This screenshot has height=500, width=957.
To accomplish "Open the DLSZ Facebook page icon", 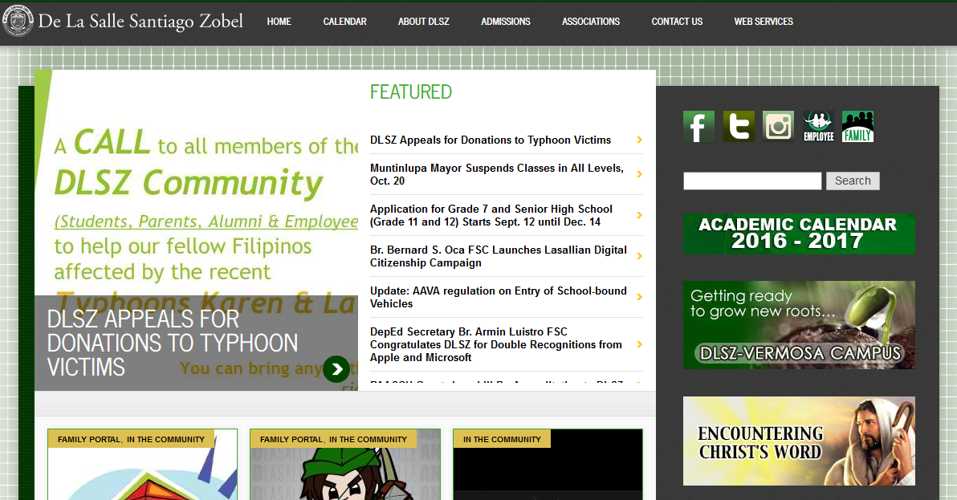I will [698, 127].
